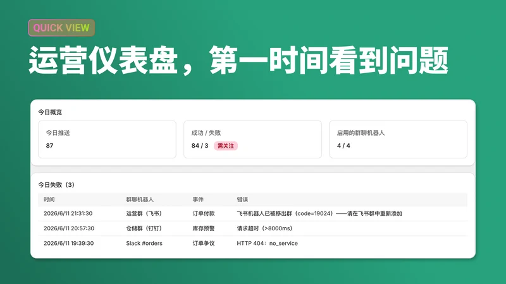Select timestamp 2026/6/11 19:39:30
The width and height of the screenshot is (506, 284).
click(x=69, y=243)
